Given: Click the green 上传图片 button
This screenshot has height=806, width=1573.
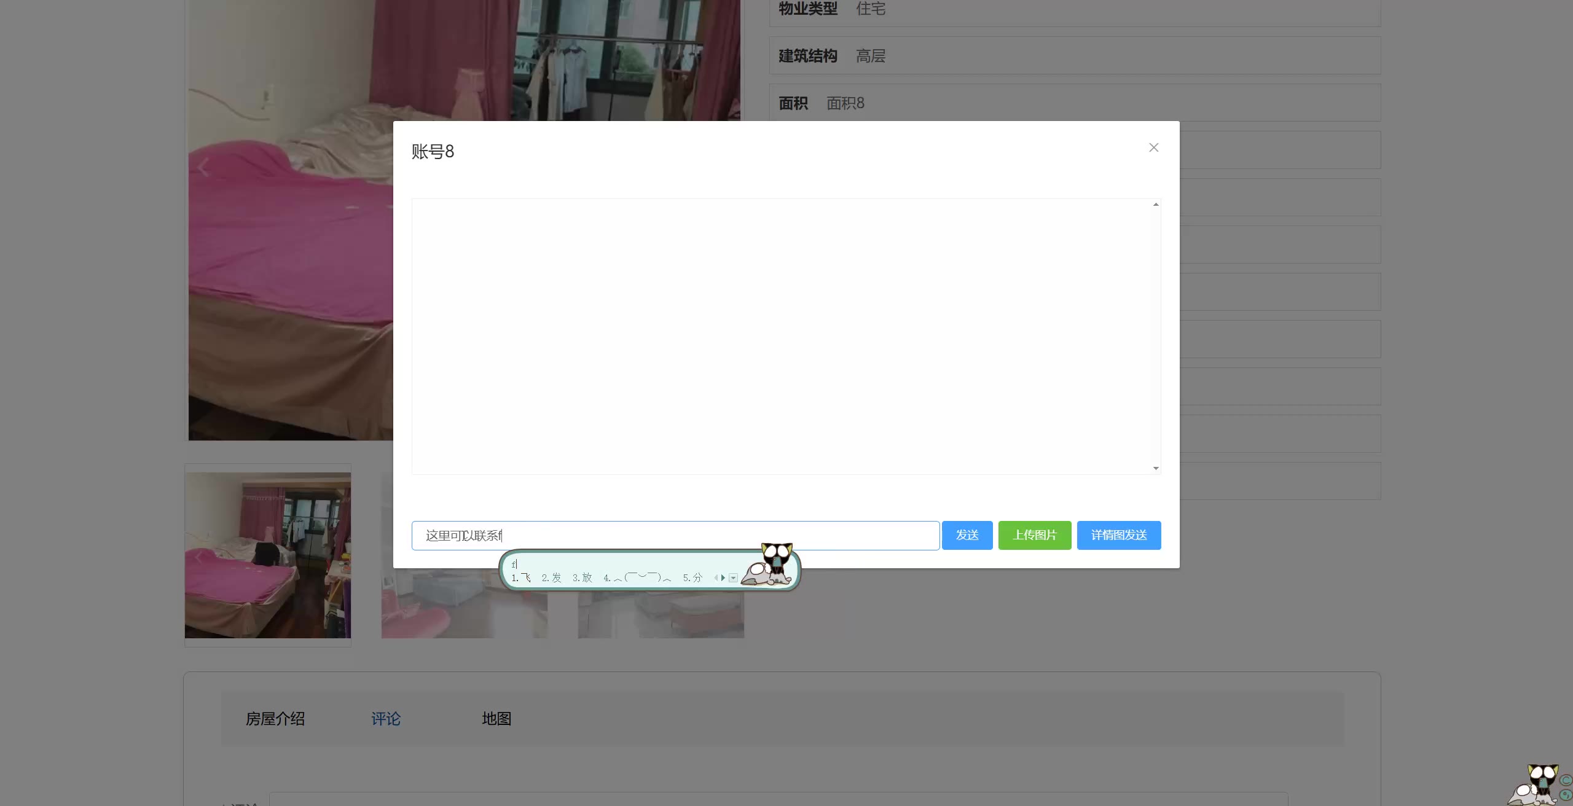Looking at the screenshot, I should click(x=1034, y=535).
